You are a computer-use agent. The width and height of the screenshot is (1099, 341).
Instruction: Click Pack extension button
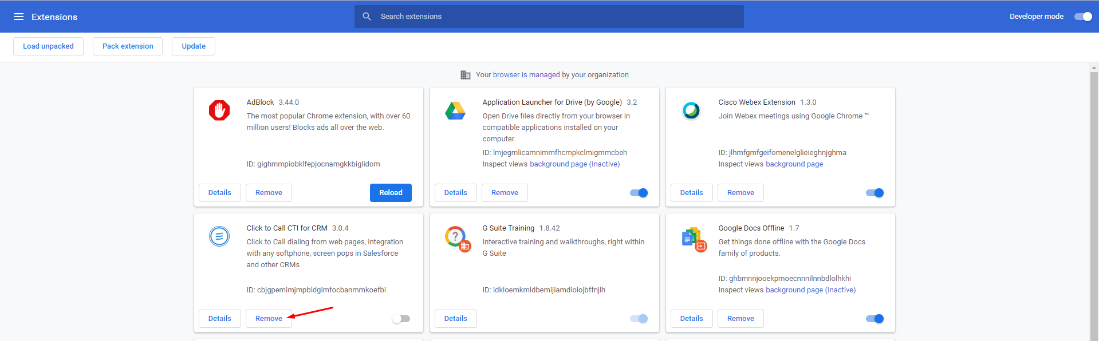coord(128,46)
